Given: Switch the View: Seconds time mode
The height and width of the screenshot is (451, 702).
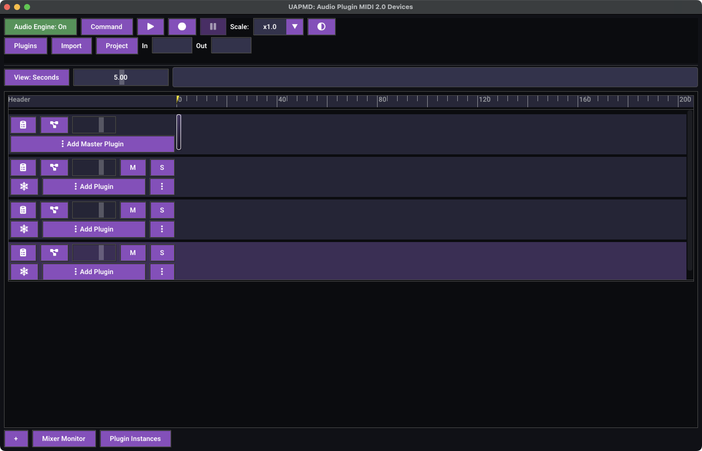Looking at the screenshot, I should pos(37,77).
